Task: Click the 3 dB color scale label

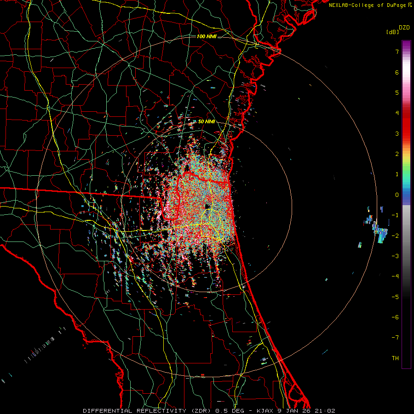Action: [397, 133]
